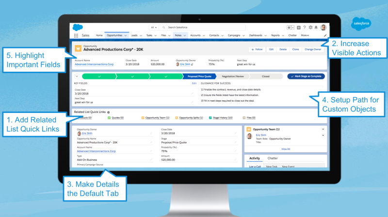The width and height of the screenshot is (388, 217).
Task: Open the Stage History (10) quick link
Action: click(x=223, y=118)
